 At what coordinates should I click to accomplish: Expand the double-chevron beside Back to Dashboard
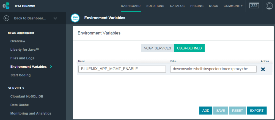coord(55,18)
